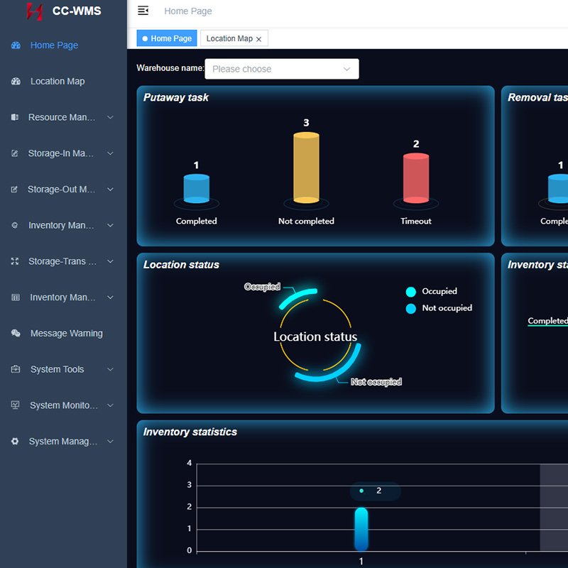Close the Location Map tab

[259, 39]
